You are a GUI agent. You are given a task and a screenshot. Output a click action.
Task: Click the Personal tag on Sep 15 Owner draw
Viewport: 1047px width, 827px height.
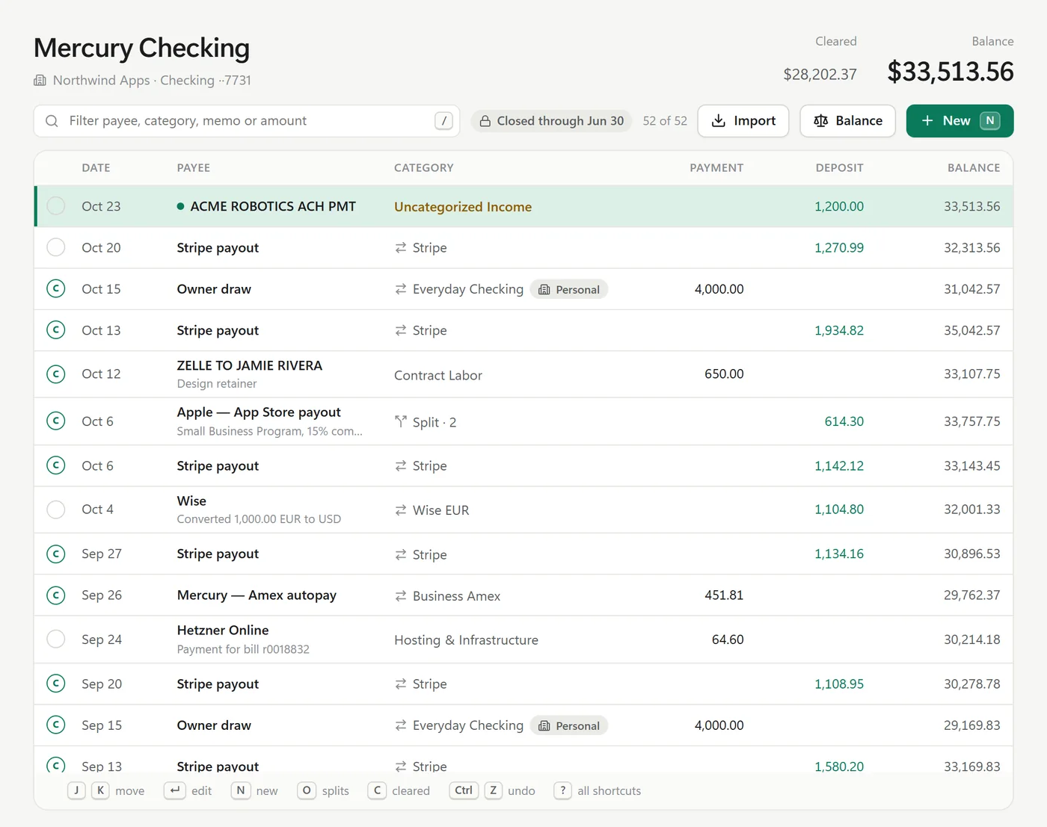[x=569, y=725]
